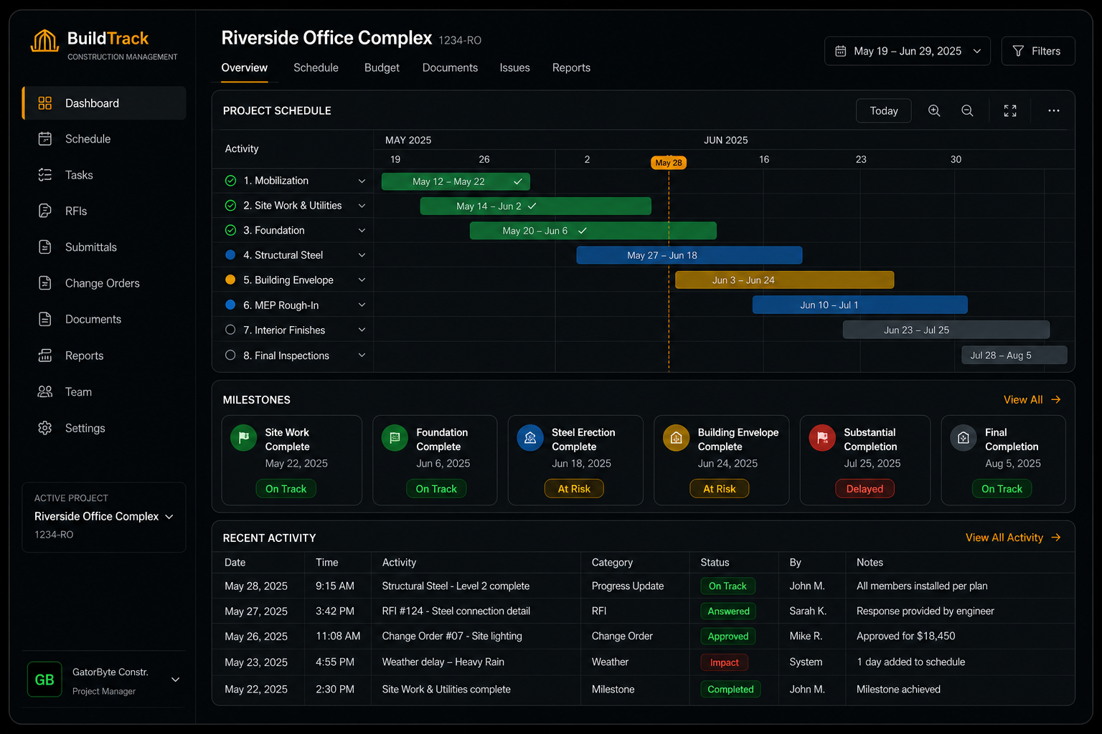The height and width of the screenshot is (734, 1102).
Task: Click the Delayed status badge on Substantial Completion
Action: tap(865, 489)
